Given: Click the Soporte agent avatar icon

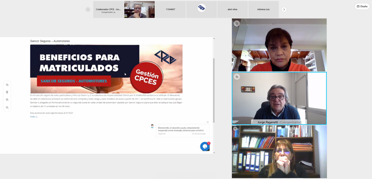Looking at the screenshot, I should point(153,126).
